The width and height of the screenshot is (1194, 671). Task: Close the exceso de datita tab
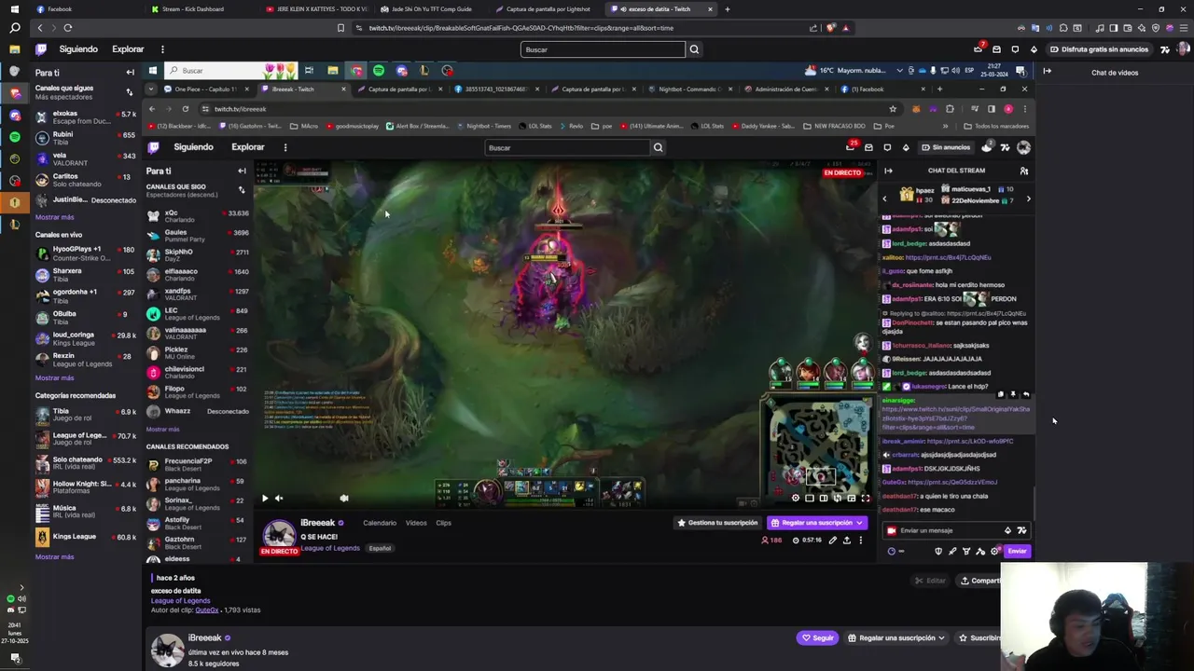point(710,9)
